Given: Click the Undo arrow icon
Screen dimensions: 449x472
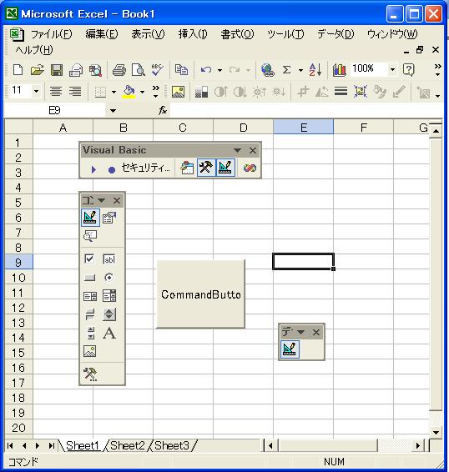Looking at the screenshot, I should (x=206, y=70).
